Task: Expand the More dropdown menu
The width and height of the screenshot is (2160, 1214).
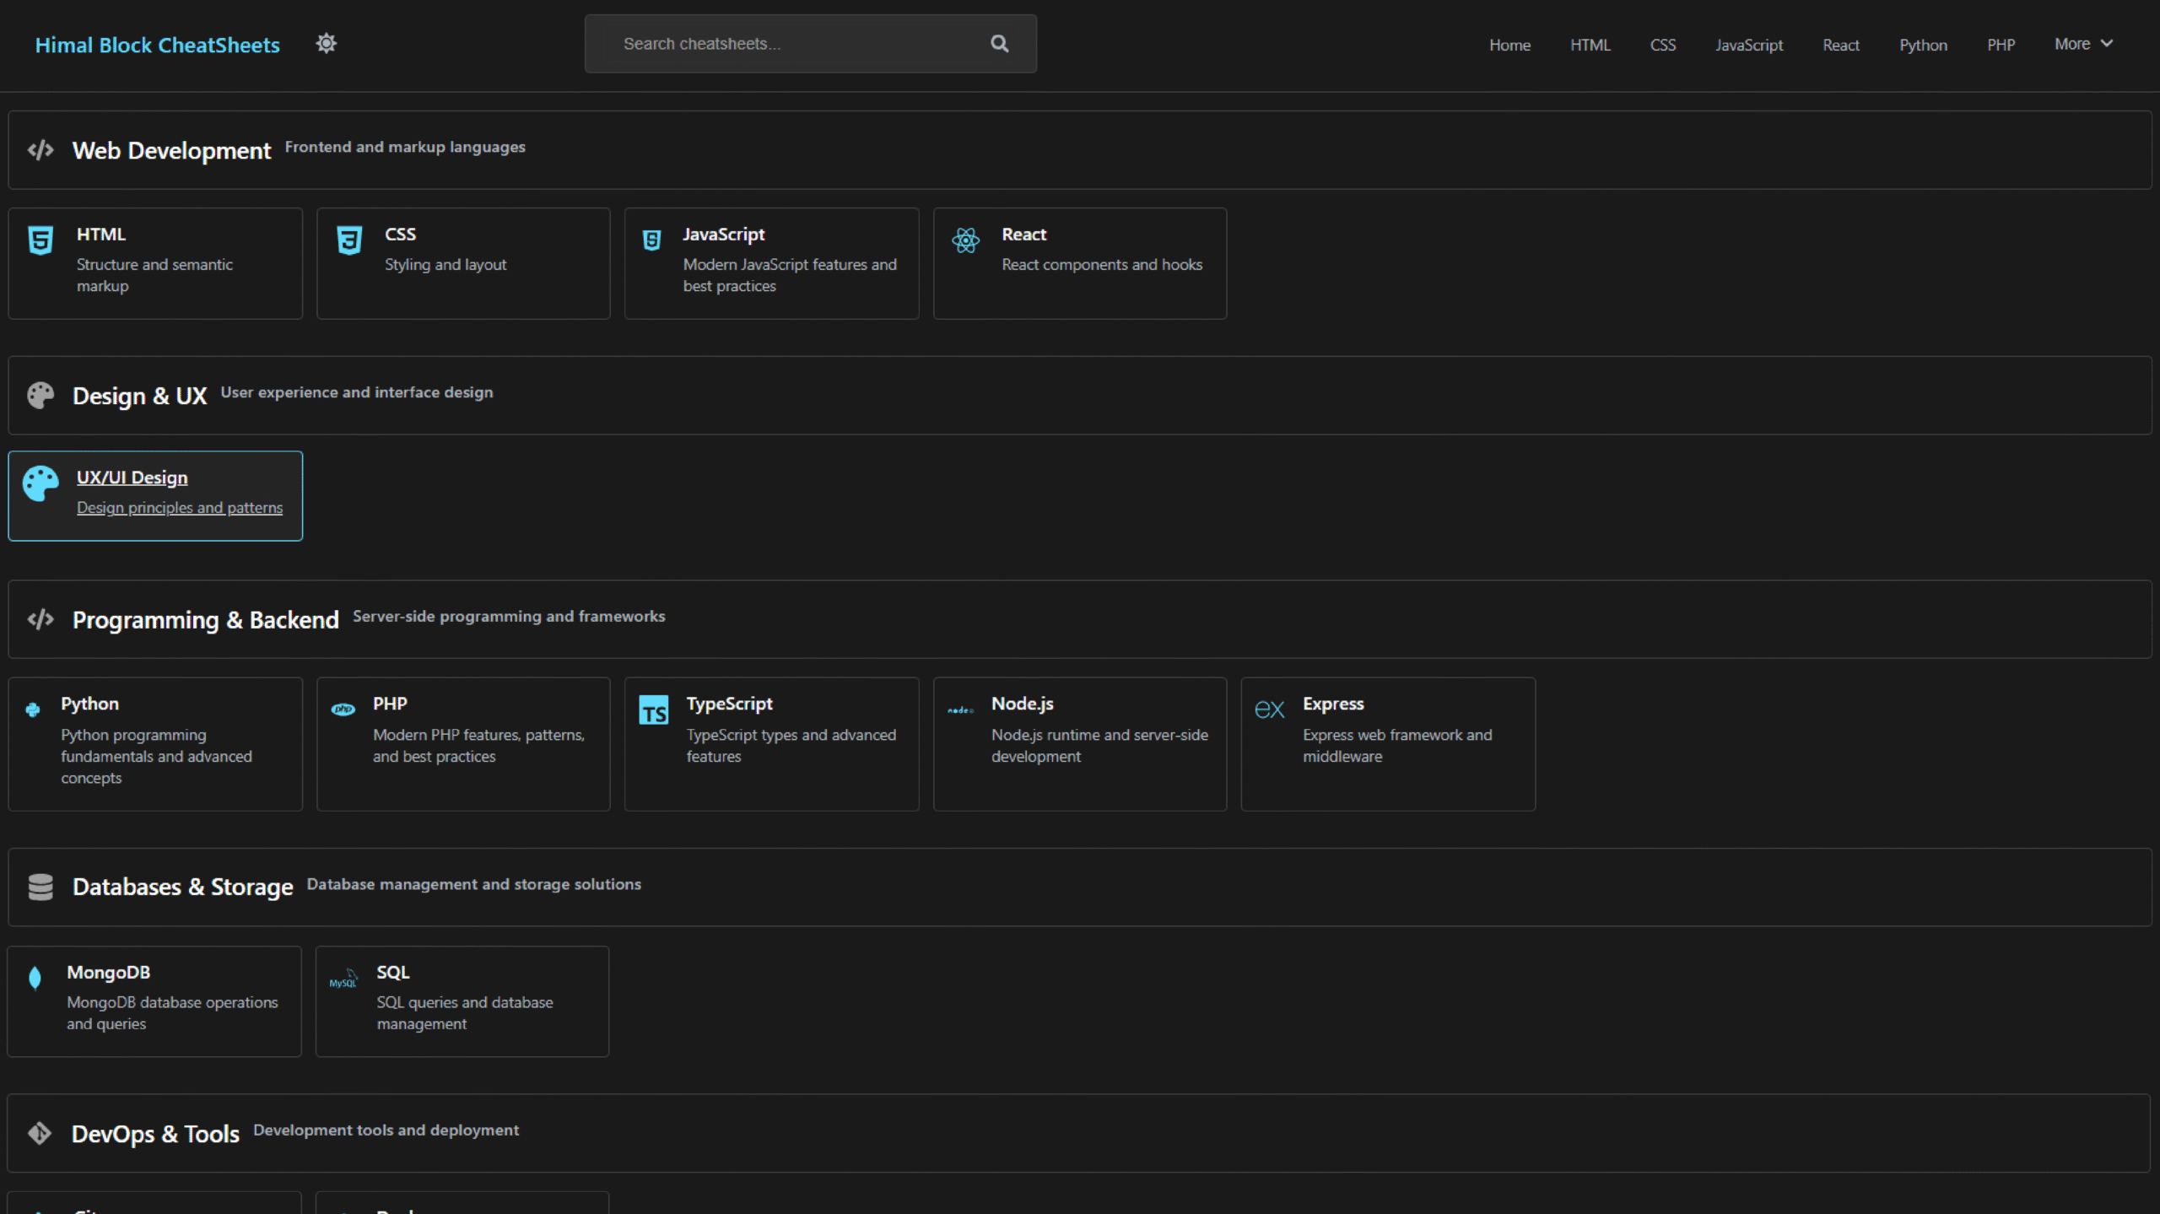Action: (2083, 44)
